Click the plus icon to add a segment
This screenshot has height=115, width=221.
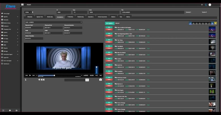point(39,80)
